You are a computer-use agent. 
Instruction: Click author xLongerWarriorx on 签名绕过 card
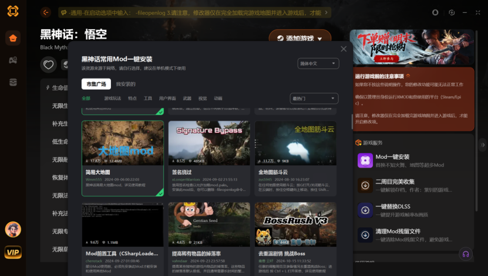tap(186, 179)
